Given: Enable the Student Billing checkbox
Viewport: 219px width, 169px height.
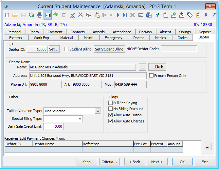Looking at the screenshot, I should (x=66, y=49).
